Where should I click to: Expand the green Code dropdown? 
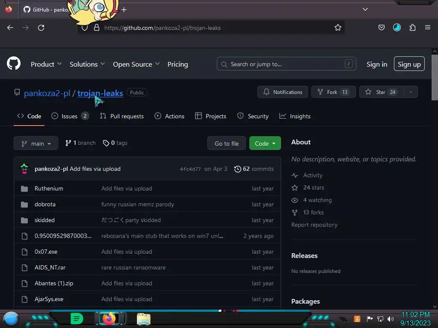tap(265, 143)
